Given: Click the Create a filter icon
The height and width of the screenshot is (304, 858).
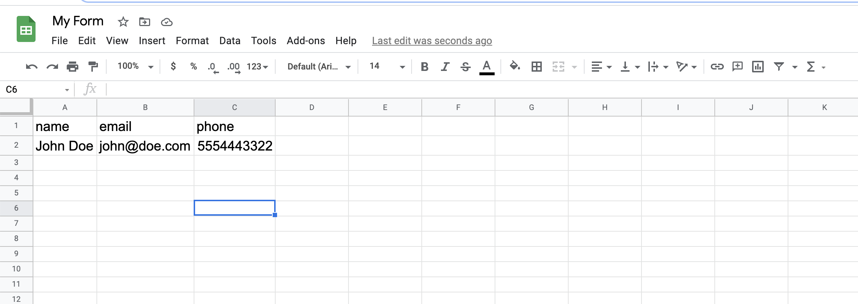Looking at the screenshot, I should [779, 66].
